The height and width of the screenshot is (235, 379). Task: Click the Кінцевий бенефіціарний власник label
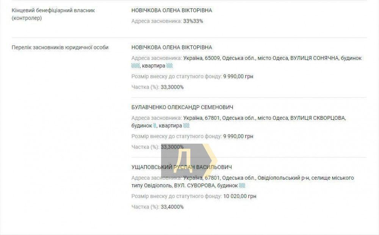(x=53, y=14)
